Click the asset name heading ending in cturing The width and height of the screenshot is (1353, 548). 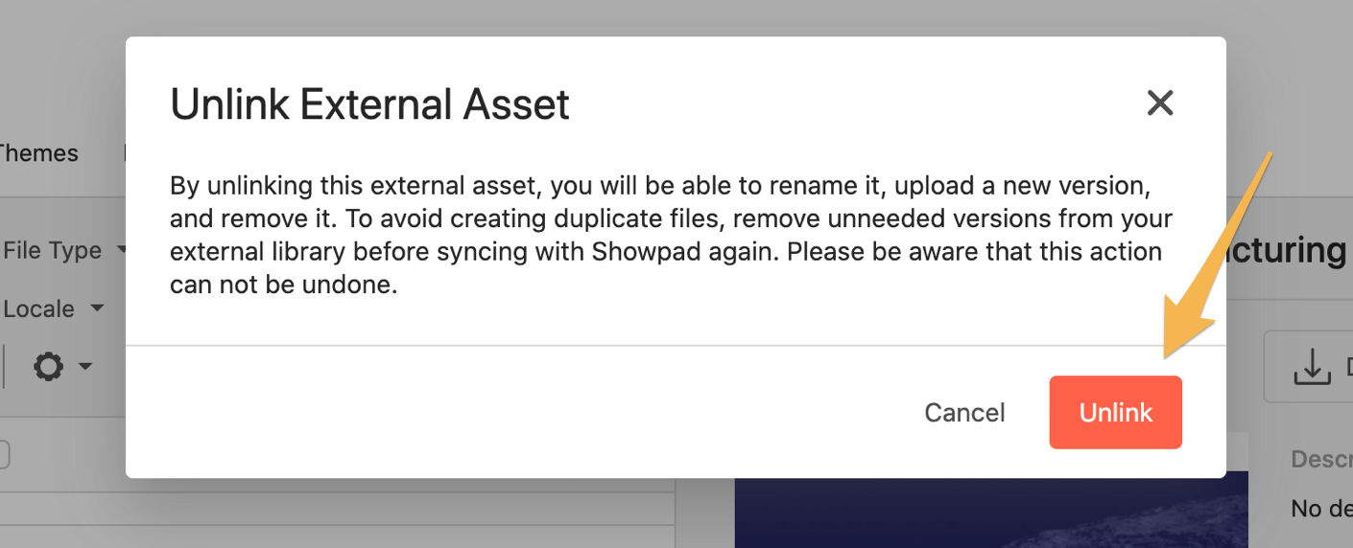tap(1290, 250)
